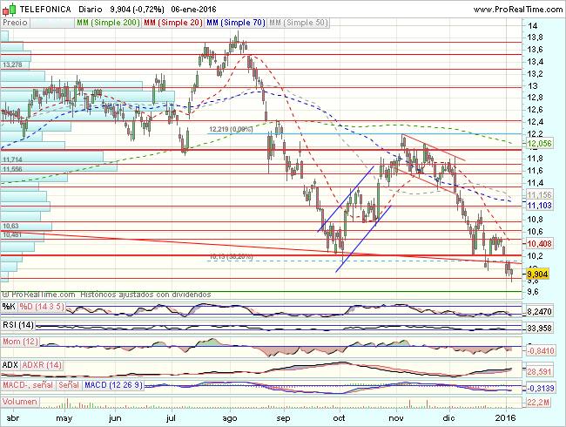Screen dimensions: 566x427
Task: Click the green 12,056 MM200 value tag
Action: (x=539, y=144)
